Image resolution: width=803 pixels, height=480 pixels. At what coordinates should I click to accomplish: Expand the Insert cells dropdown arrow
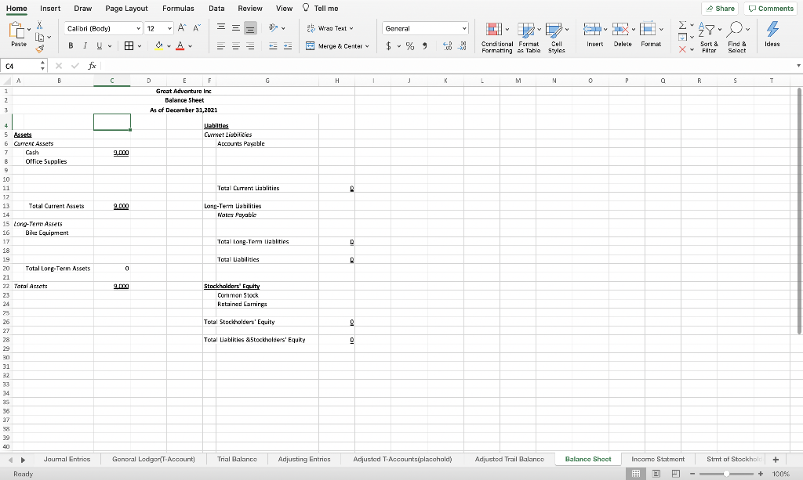point(605,29)
